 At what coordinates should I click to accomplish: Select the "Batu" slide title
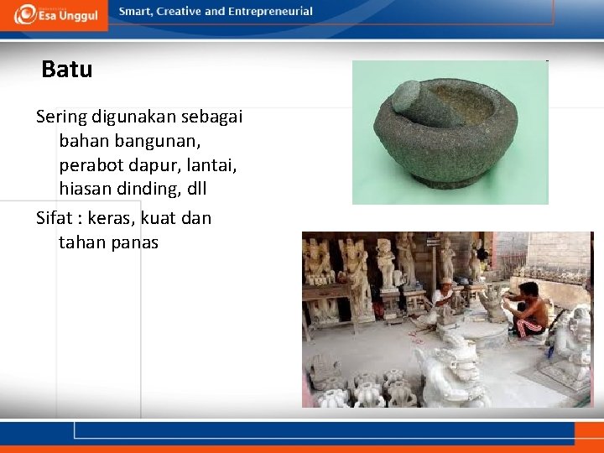67,70
